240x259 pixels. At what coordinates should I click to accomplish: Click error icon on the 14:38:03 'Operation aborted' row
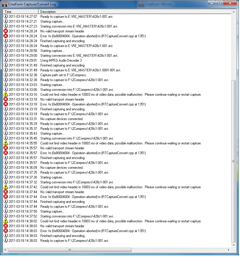click(6, 231)
